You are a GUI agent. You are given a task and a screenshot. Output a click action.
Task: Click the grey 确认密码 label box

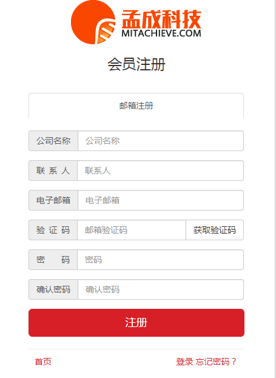(x=53, y=289)
